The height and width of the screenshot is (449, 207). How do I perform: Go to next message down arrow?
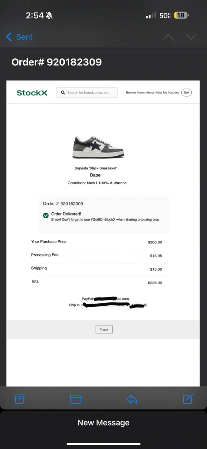click(x=191, y=37)
